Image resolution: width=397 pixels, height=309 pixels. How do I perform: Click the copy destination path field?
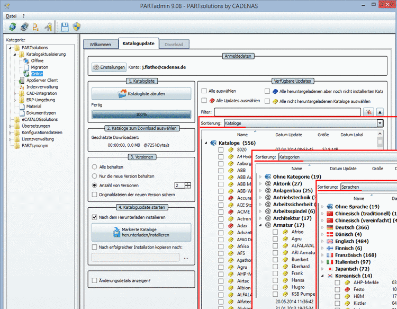click(136, 257)
